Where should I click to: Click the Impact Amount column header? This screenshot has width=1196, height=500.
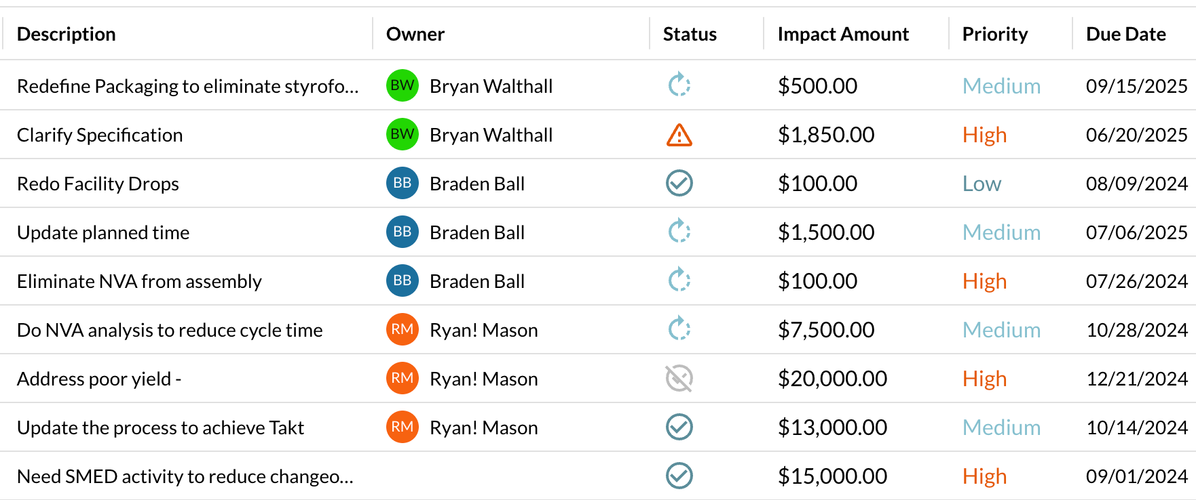pyautogui.click(x=842, y=34)
